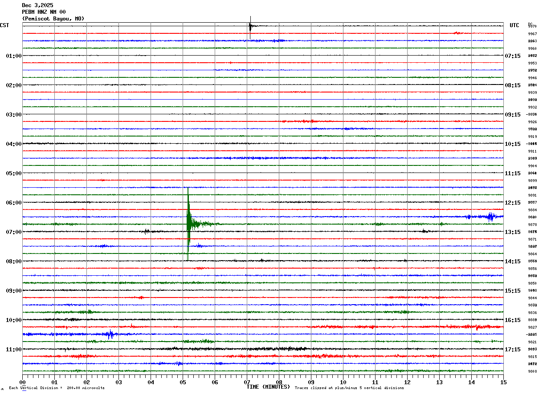Click the 03:00 CST time label
Viewport: 539px width, 394px height.
(x=13, y=115)
